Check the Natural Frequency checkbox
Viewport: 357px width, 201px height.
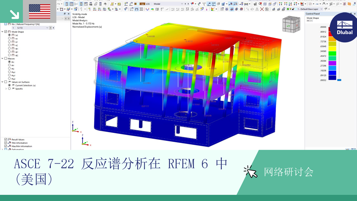pyautogui.click(x=6, y=24)
